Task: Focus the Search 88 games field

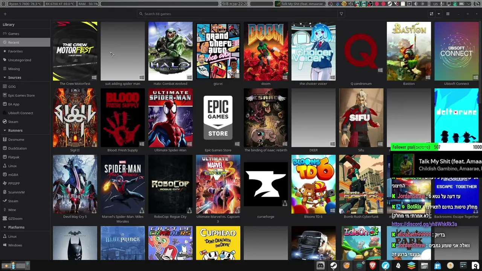Action: pyautogui.click(x=238, y=14)
